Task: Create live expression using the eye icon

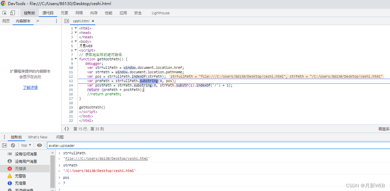Action: [39, 145]
